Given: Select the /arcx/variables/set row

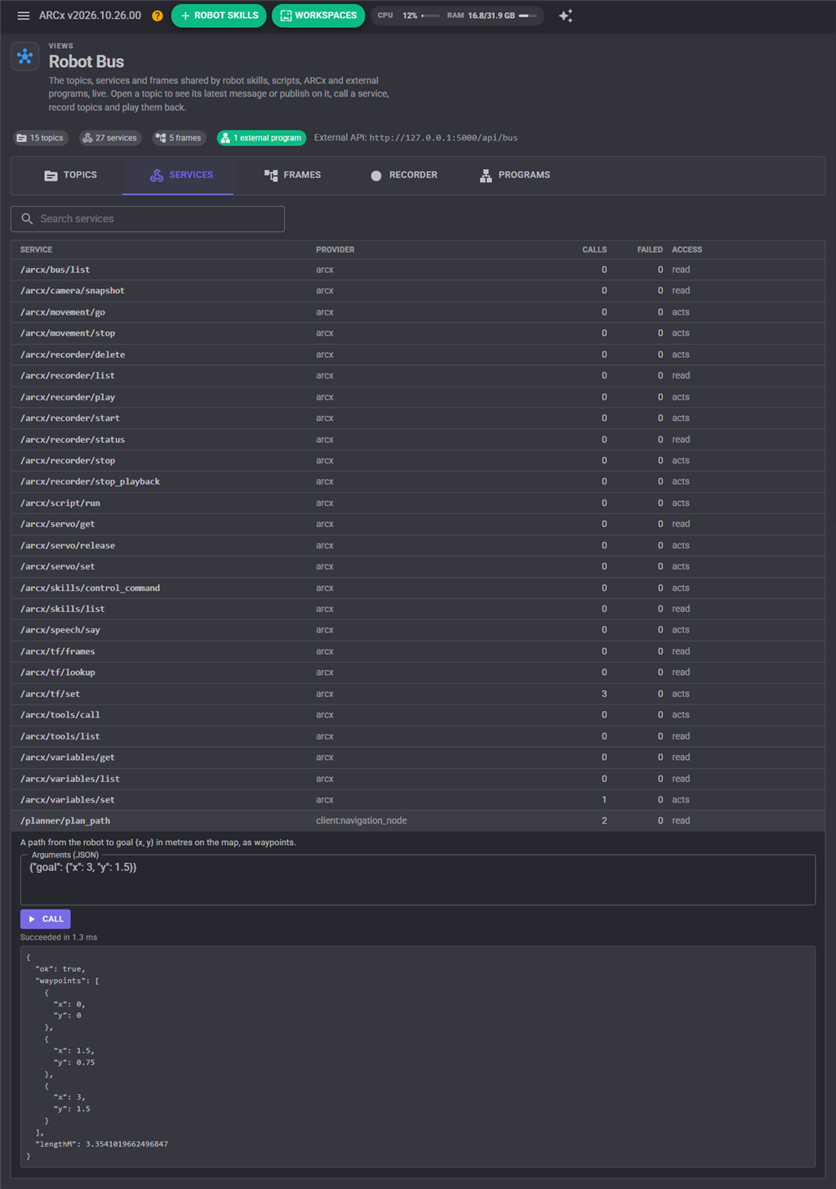Looking at the screenshot, I should tap(418, 800).
